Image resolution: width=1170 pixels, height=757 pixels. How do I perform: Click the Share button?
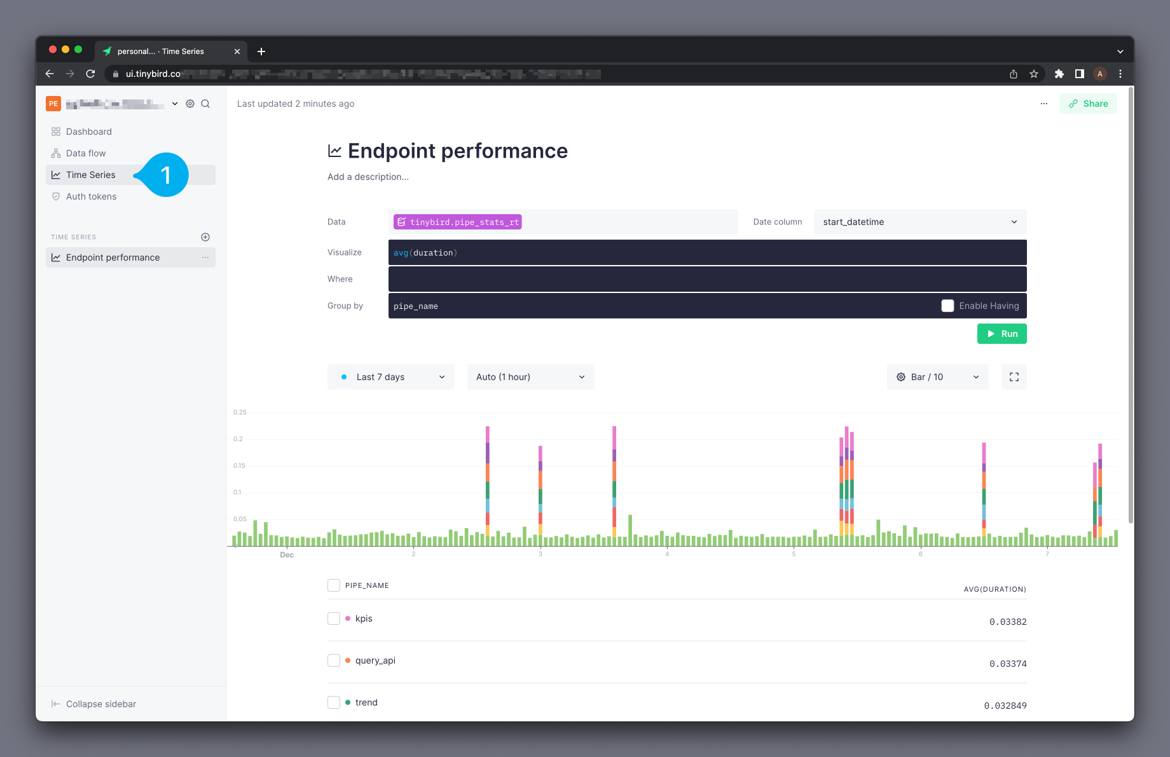pos(1088,104)
